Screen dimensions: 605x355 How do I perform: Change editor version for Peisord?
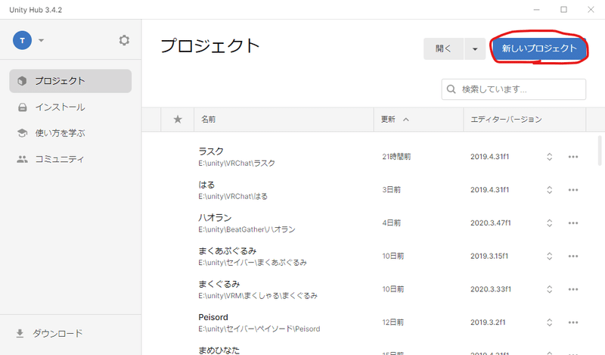coord(550,322)
